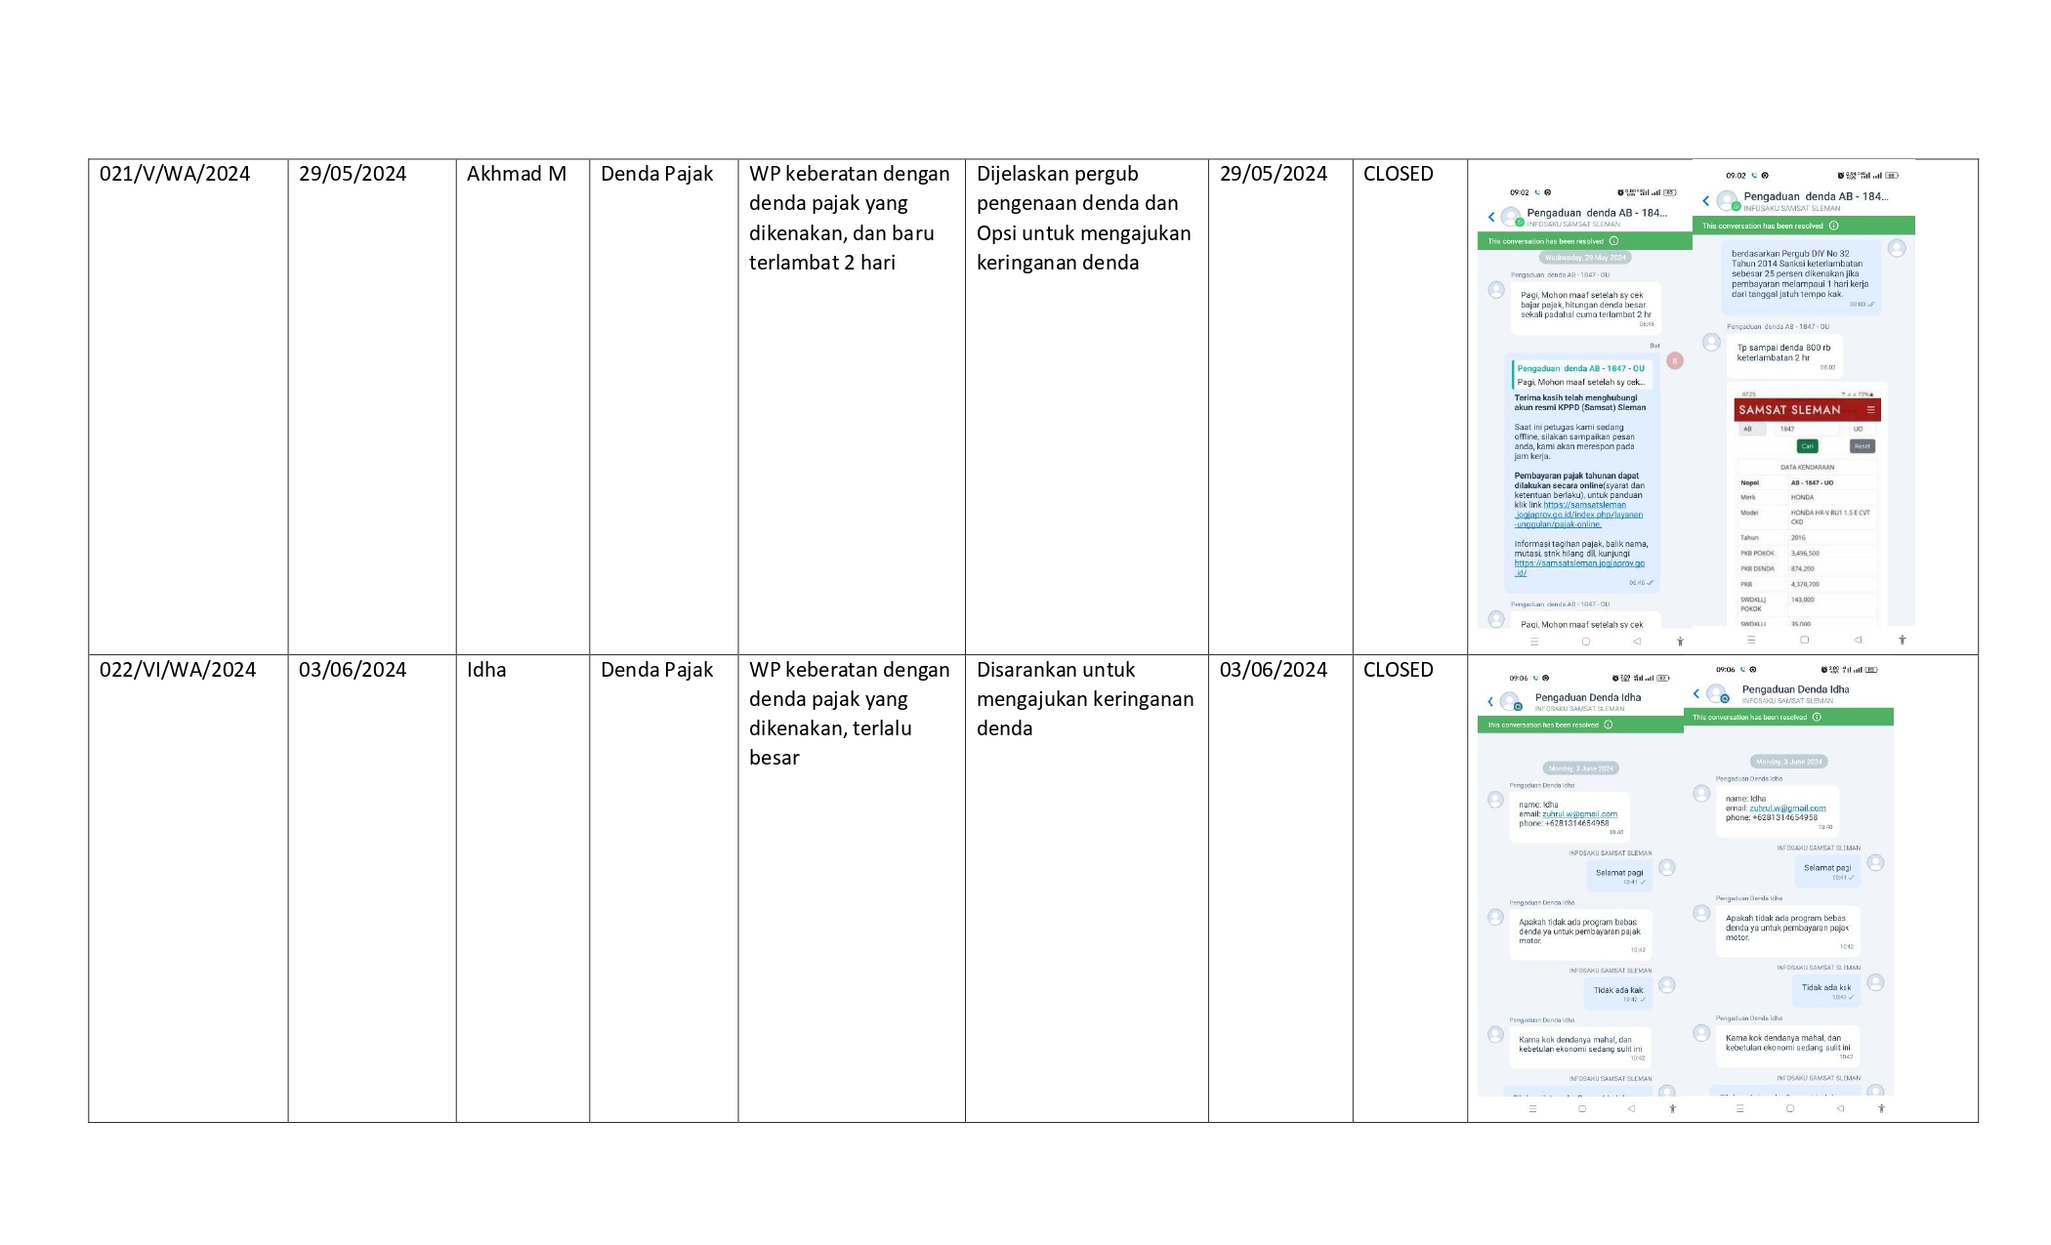Tap back arrow in right AB-184 chat screenshot
The width and height of the screenshot is (2051, 1245).
tap(1706, 200)
